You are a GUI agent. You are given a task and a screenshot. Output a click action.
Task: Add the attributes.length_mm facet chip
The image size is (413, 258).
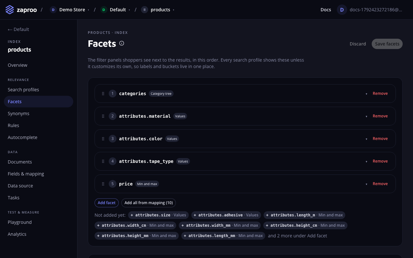pyautogui.click(x=223, y=236)
